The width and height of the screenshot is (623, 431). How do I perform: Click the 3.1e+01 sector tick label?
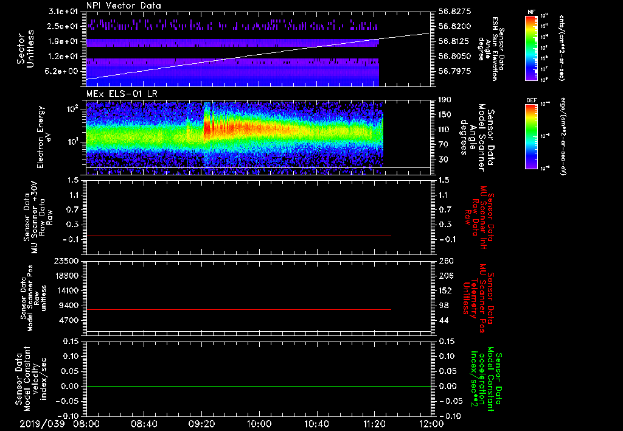(63, 12)
